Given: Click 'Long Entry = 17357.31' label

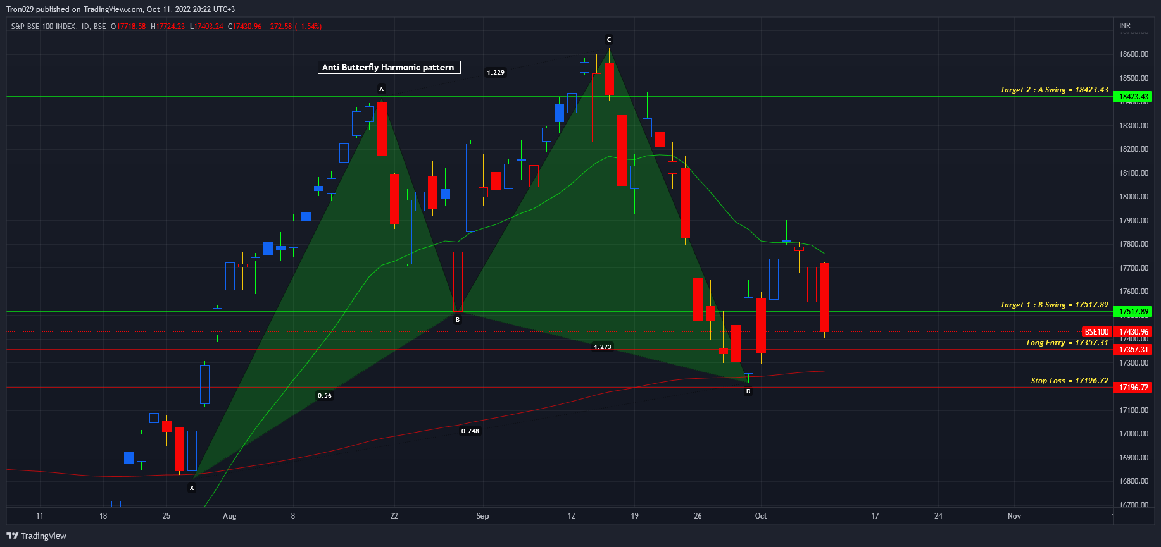Looking at the screenshot, I should coord(1067,343).
